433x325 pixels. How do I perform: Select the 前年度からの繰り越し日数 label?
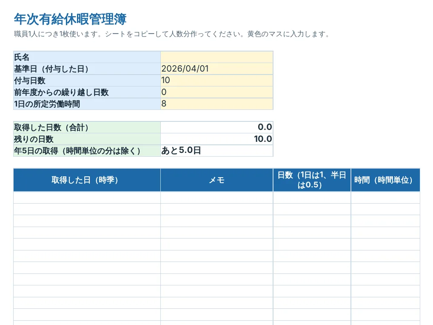click(x=87, y=92)
